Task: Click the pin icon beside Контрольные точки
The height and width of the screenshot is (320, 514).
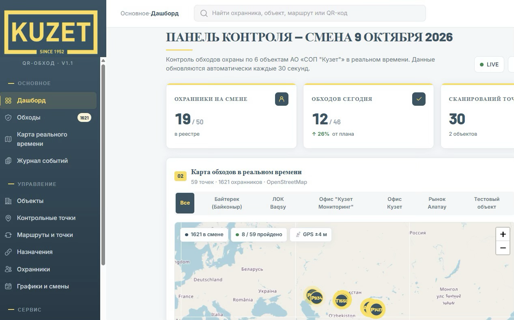Action: point(8,218)
